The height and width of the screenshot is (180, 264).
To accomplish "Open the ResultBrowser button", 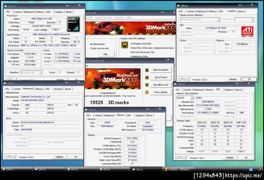I will 161,85.
